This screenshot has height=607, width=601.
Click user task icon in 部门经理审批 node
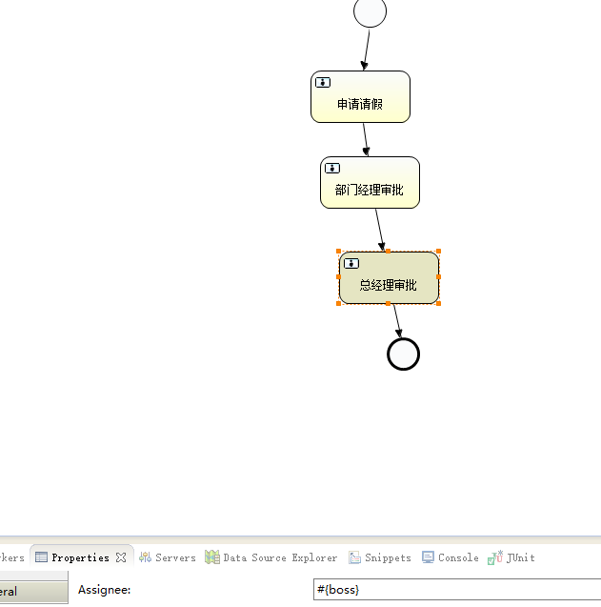[x=332, y=169]
